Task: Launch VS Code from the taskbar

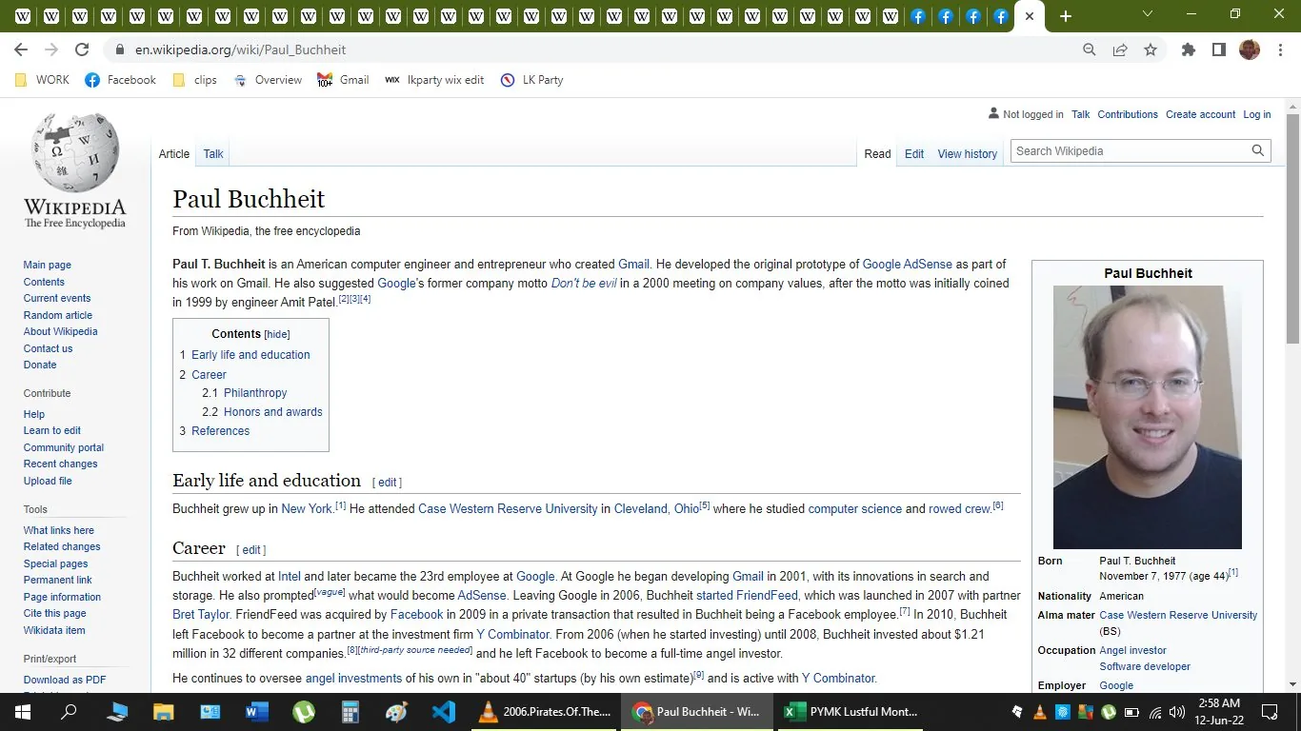Action: [444, 711]
